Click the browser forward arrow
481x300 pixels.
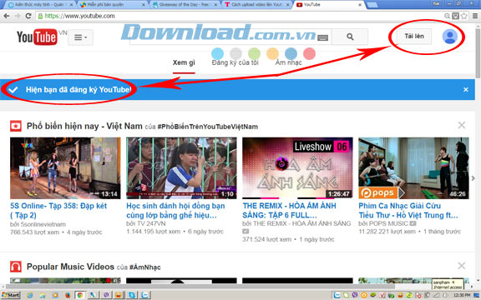(18, 16)
